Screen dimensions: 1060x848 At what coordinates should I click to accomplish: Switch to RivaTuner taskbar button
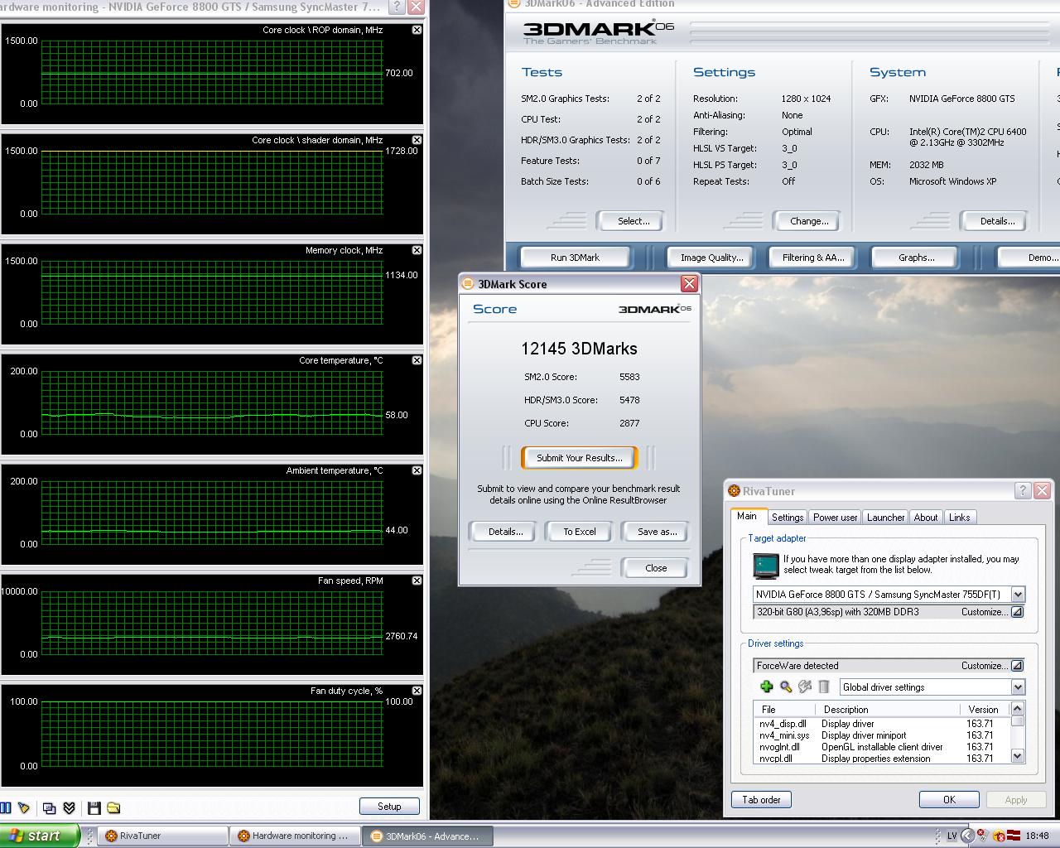[163, 836]
